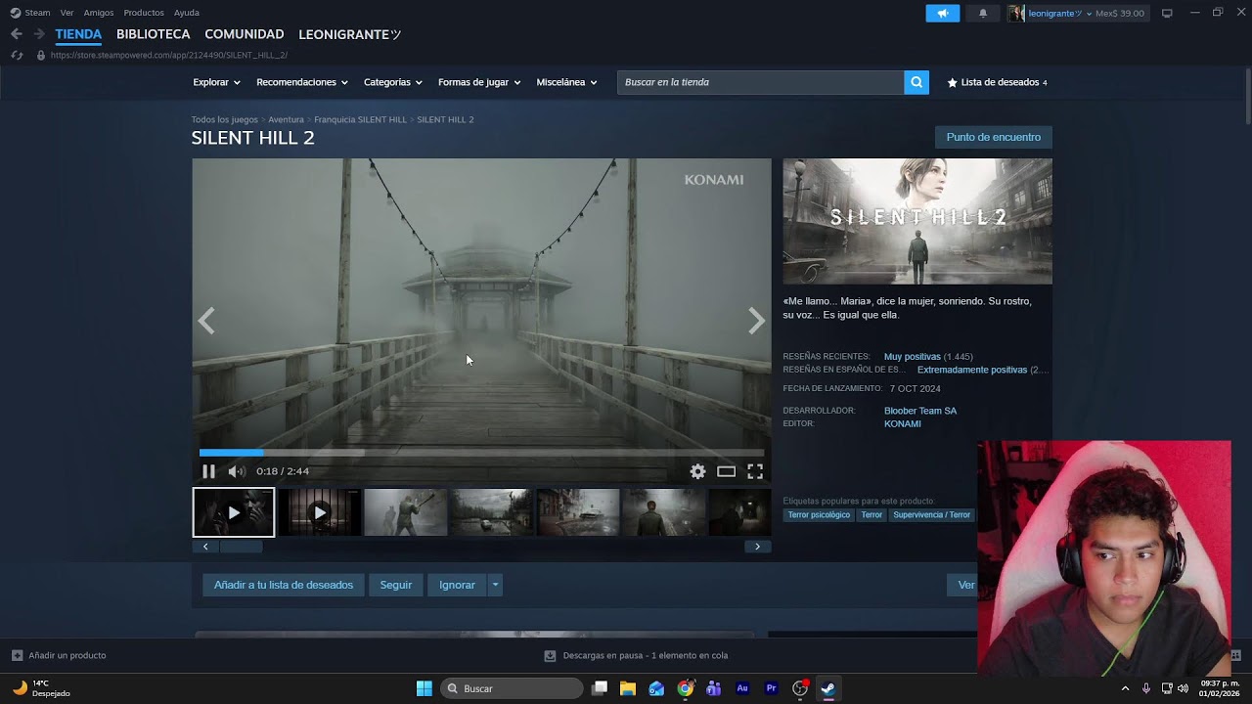Switch to the BIBLIOTECA tab
The height and width of the screenshot is (704, 1252).
[x=154, y=34]
